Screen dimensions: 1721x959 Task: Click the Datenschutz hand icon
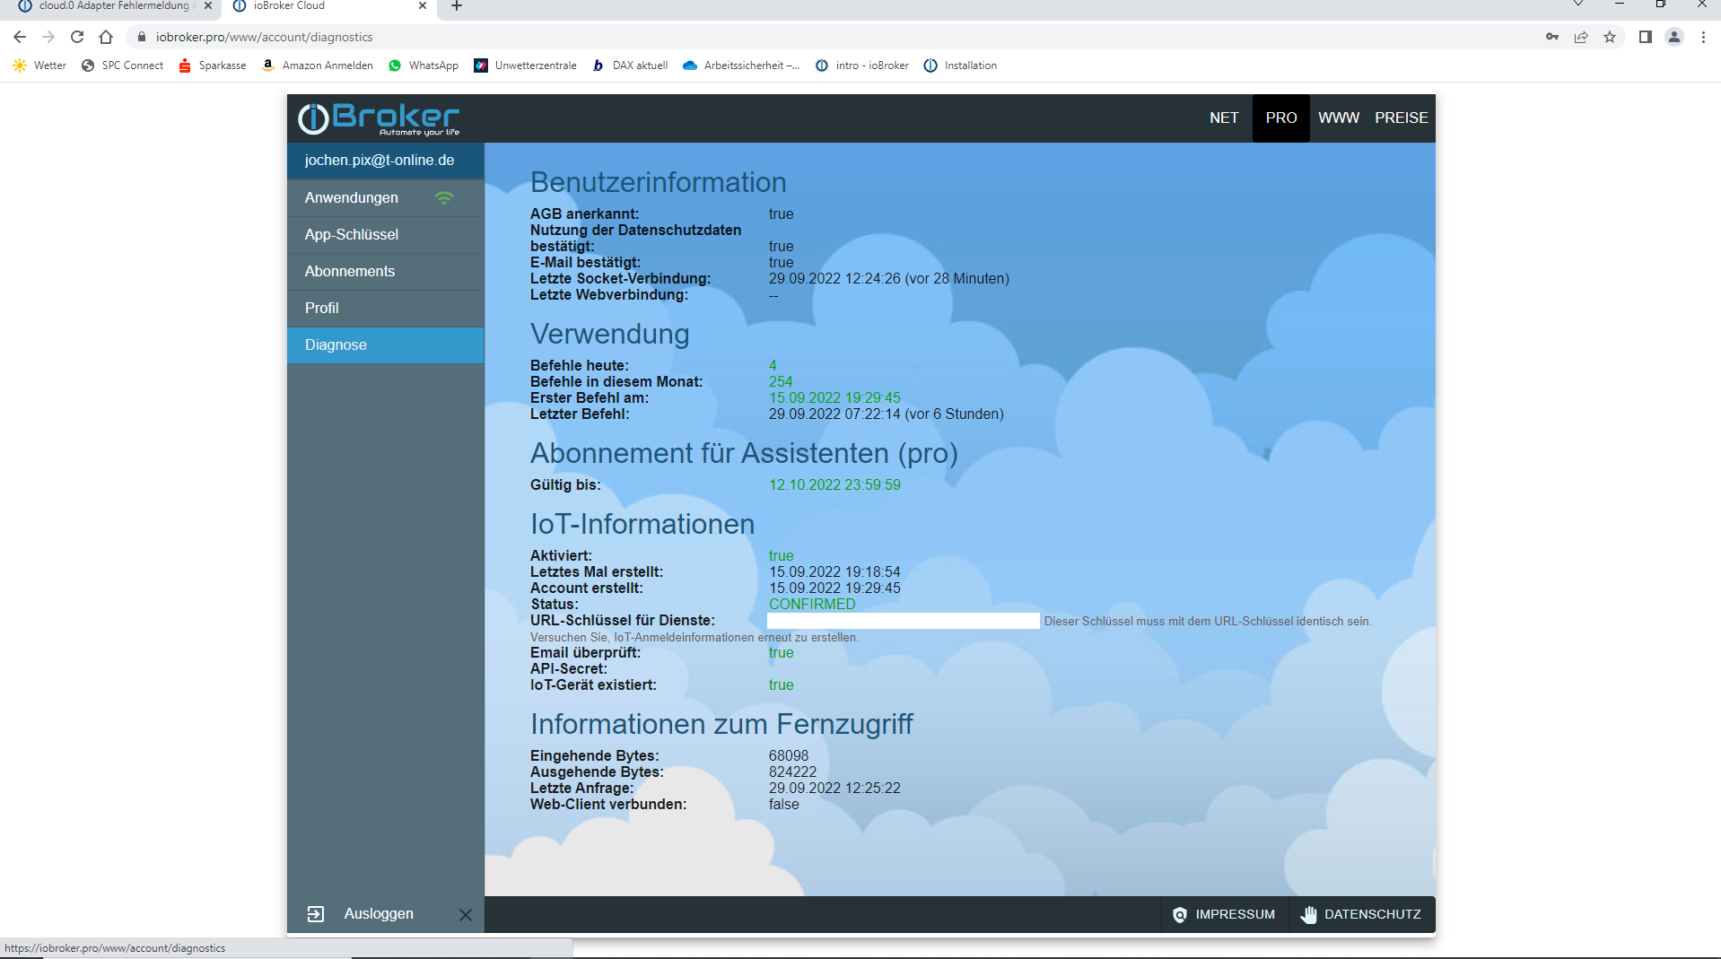tap(1309, 915)
